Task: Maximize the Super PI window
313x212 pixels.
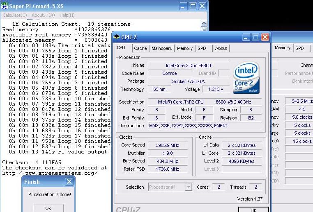Action: (193, 6)
